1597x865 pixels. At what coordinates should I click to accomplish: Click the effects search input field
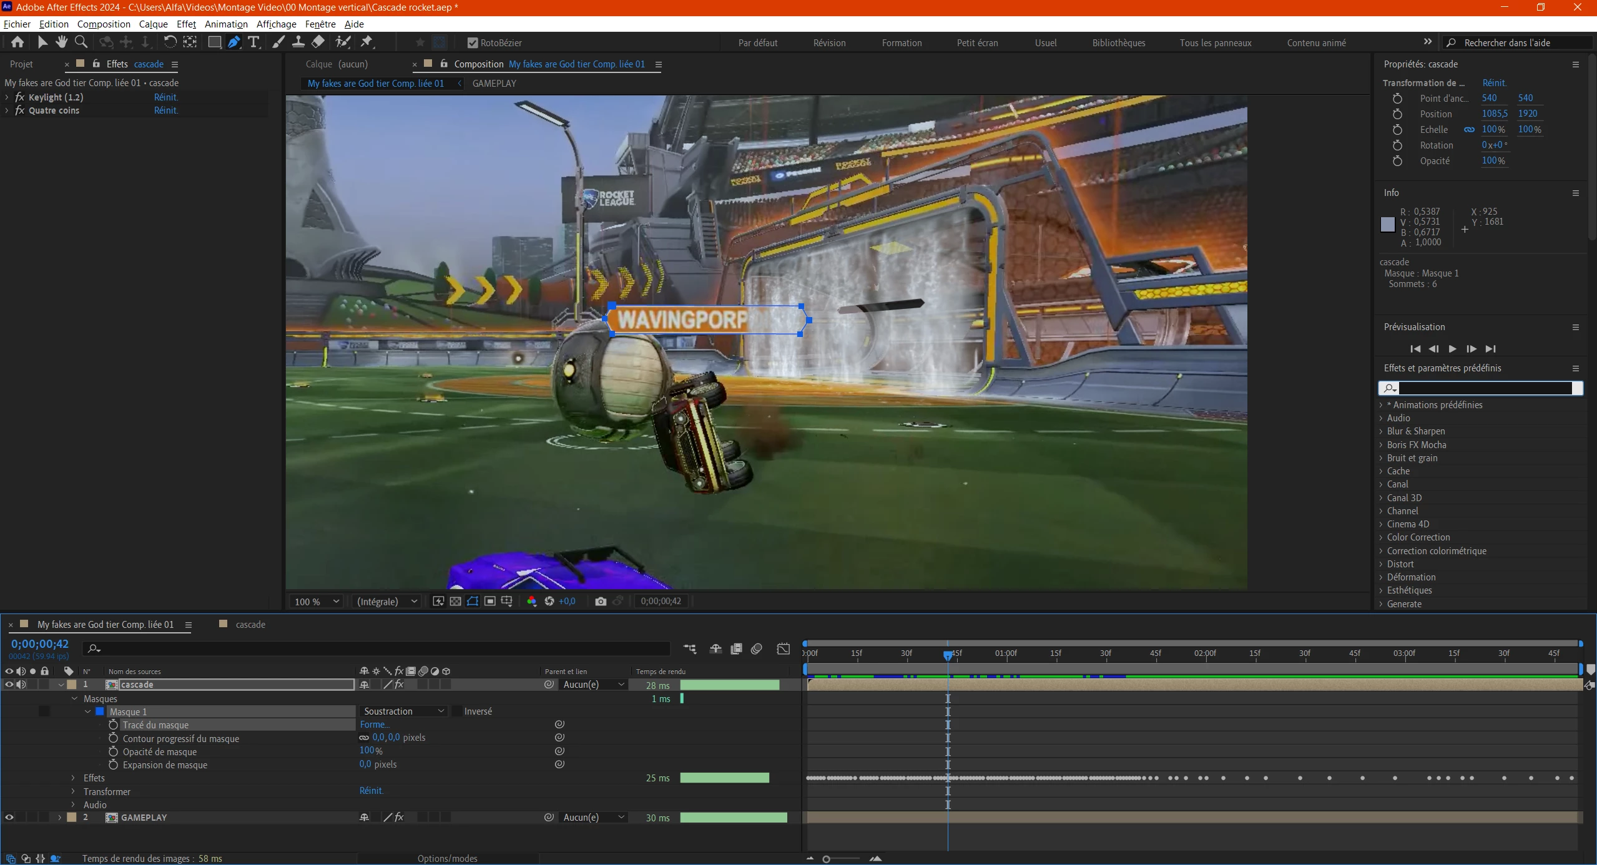[1485, 388]
